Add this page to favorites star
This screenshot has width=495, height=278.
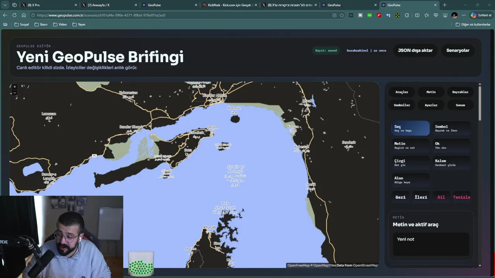click(342, 15)
